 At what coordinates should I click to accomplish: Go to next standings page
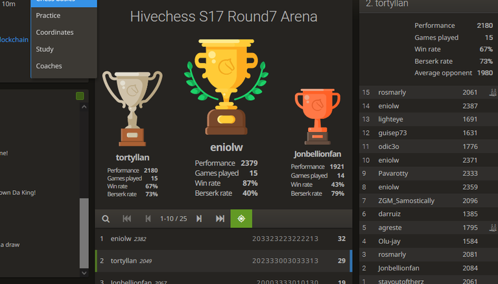[199, 219]
